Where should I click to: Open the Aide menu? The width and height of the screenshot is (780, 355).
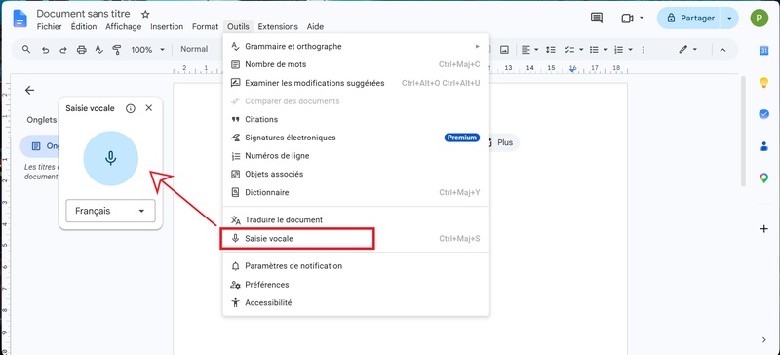(315, 27)
